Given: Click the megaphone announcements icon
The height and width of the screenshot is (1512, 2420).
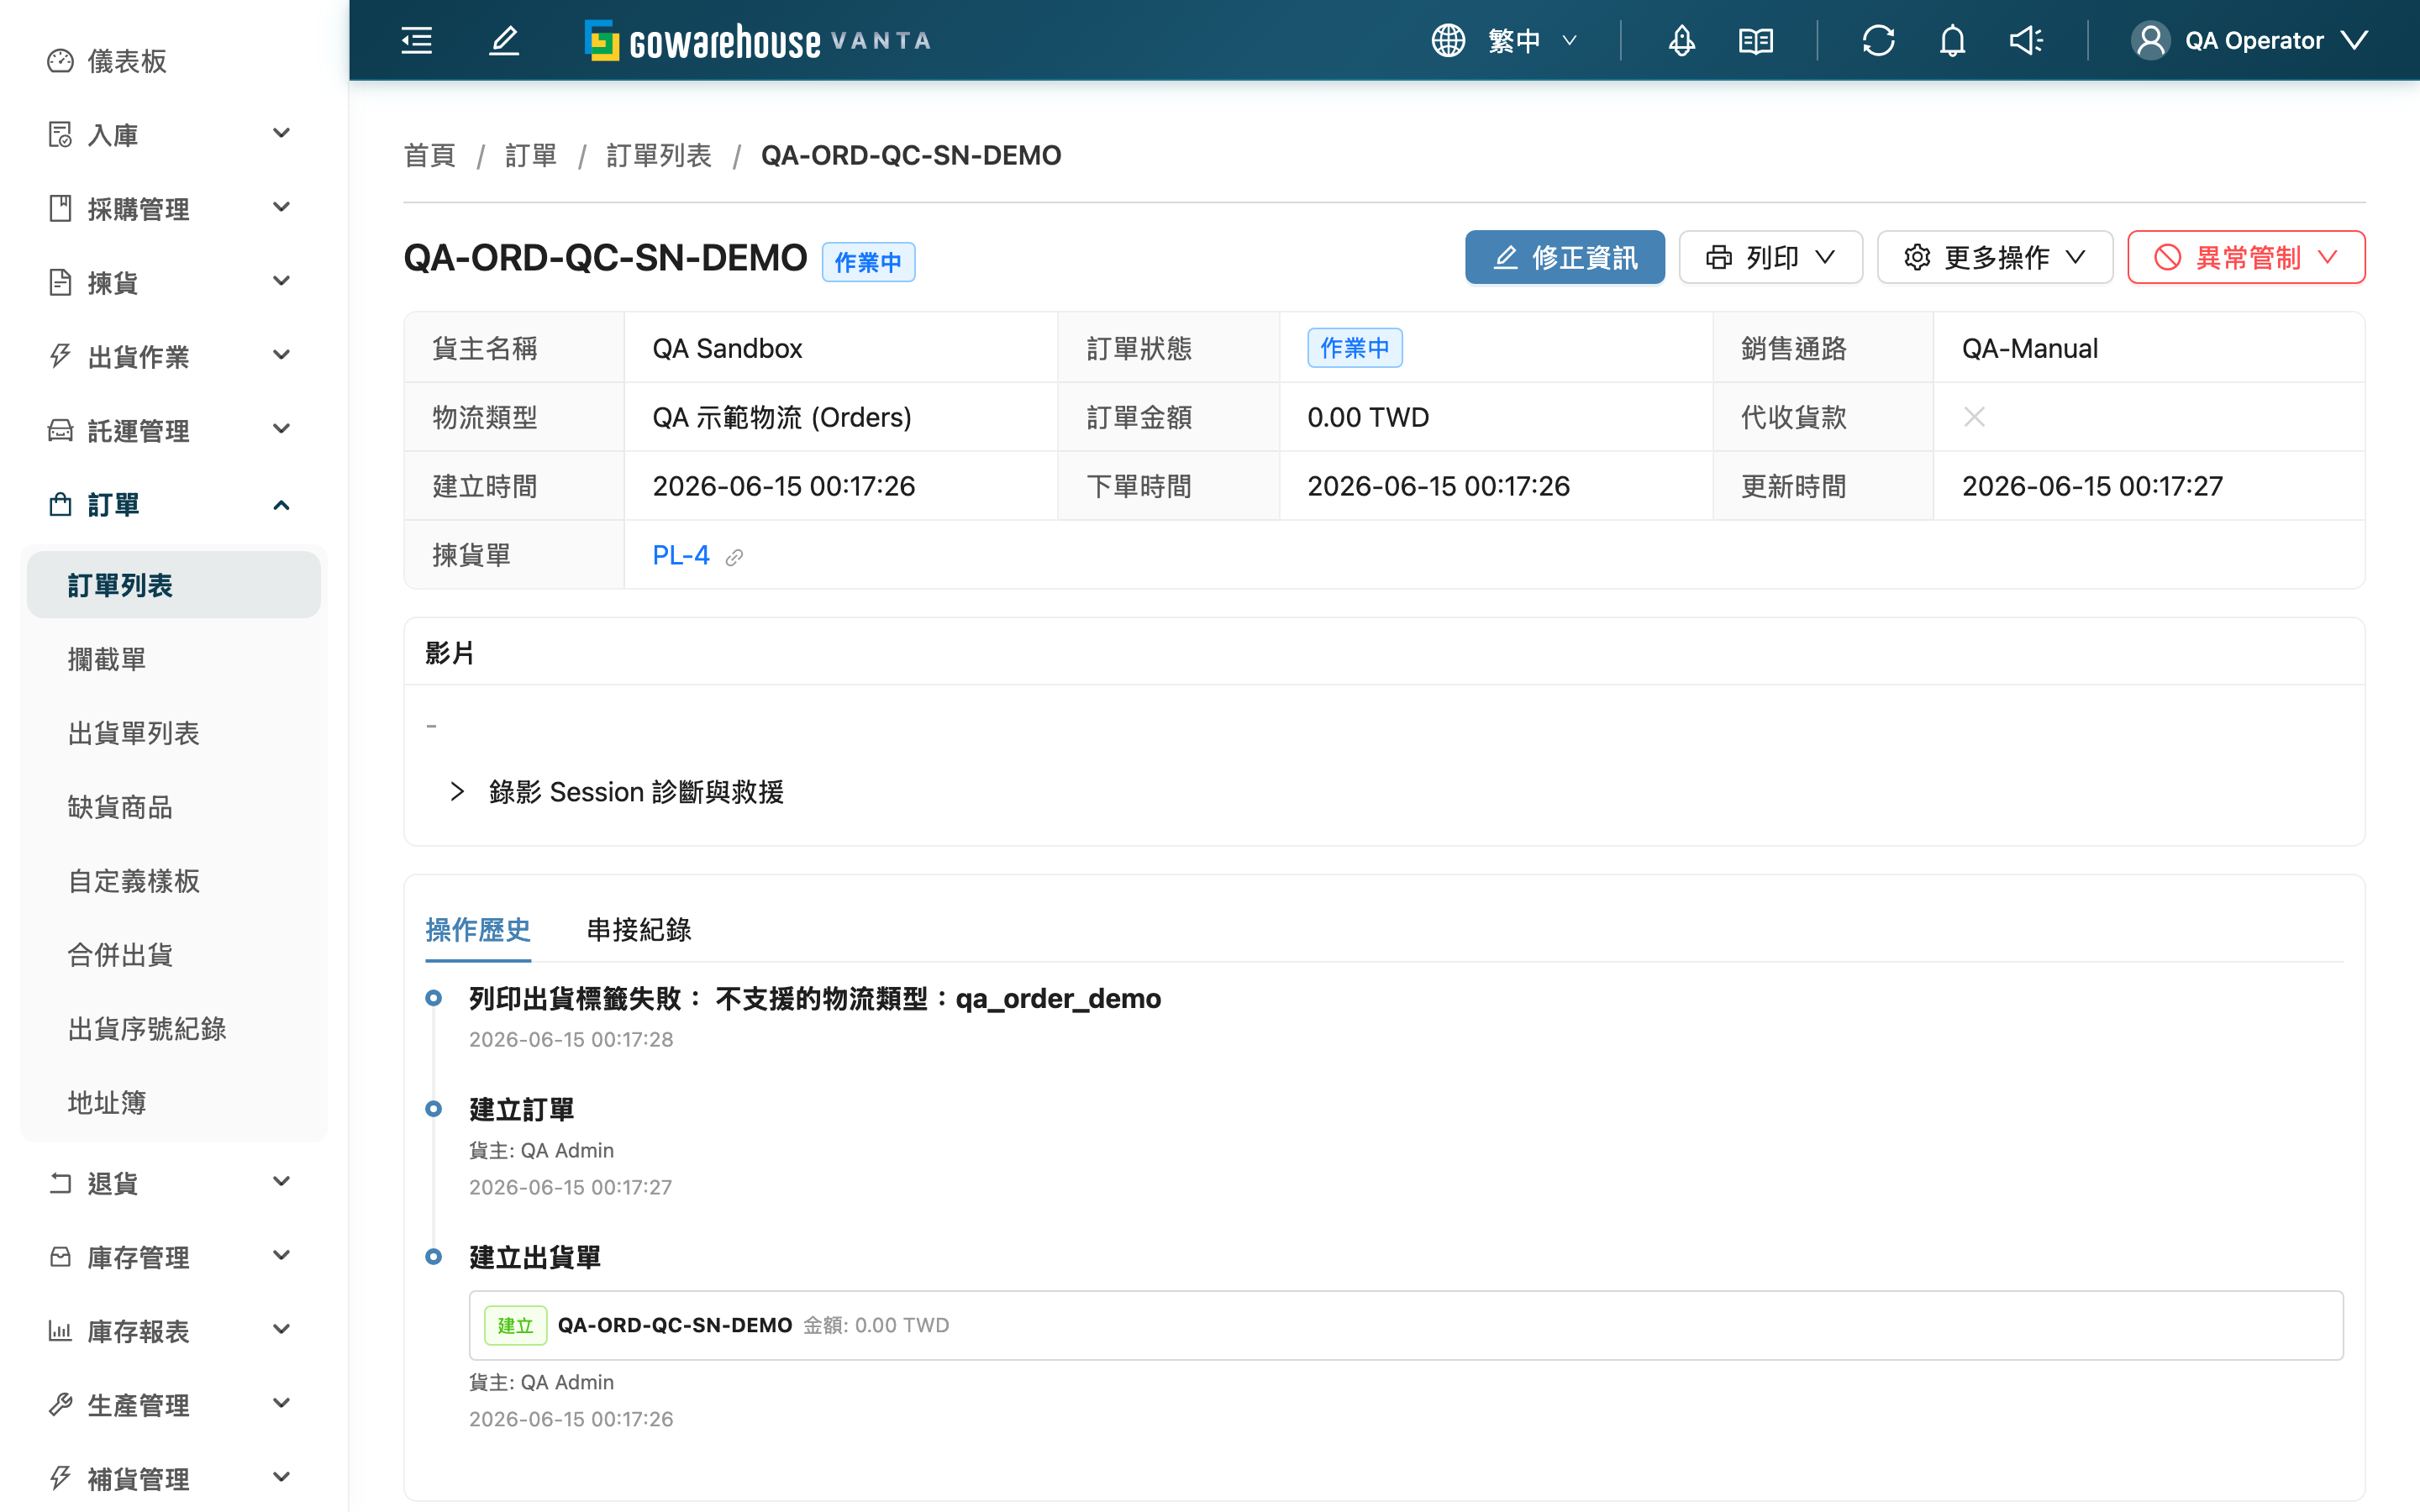Looking at the screenshot, I should click(2026, 40).
